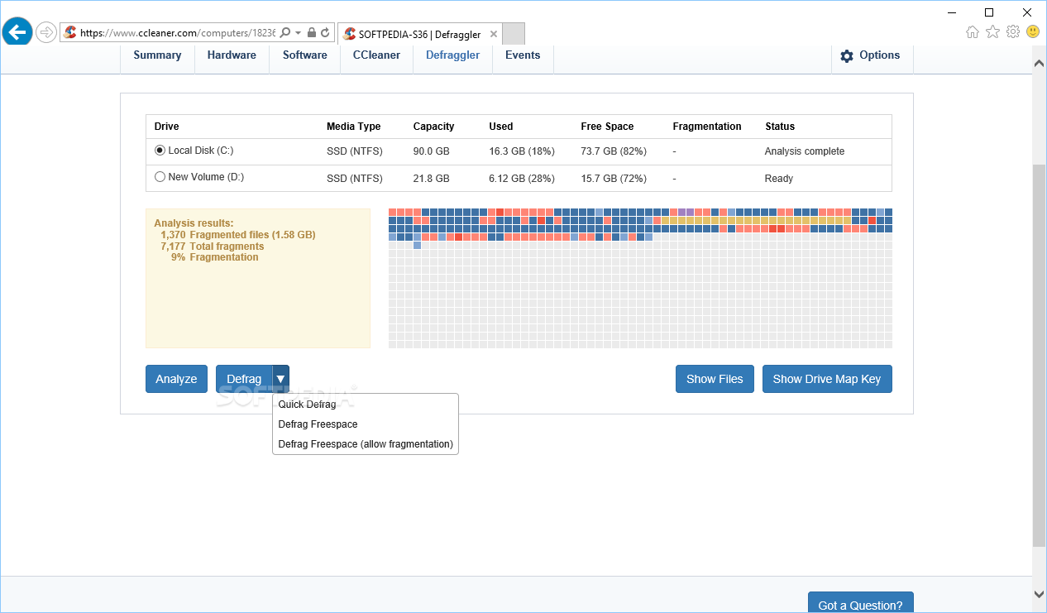Image resolution: width=1047 pixels, height=613 pixels.
Task: Click the Capacity column header
Action: pos(433,127)
